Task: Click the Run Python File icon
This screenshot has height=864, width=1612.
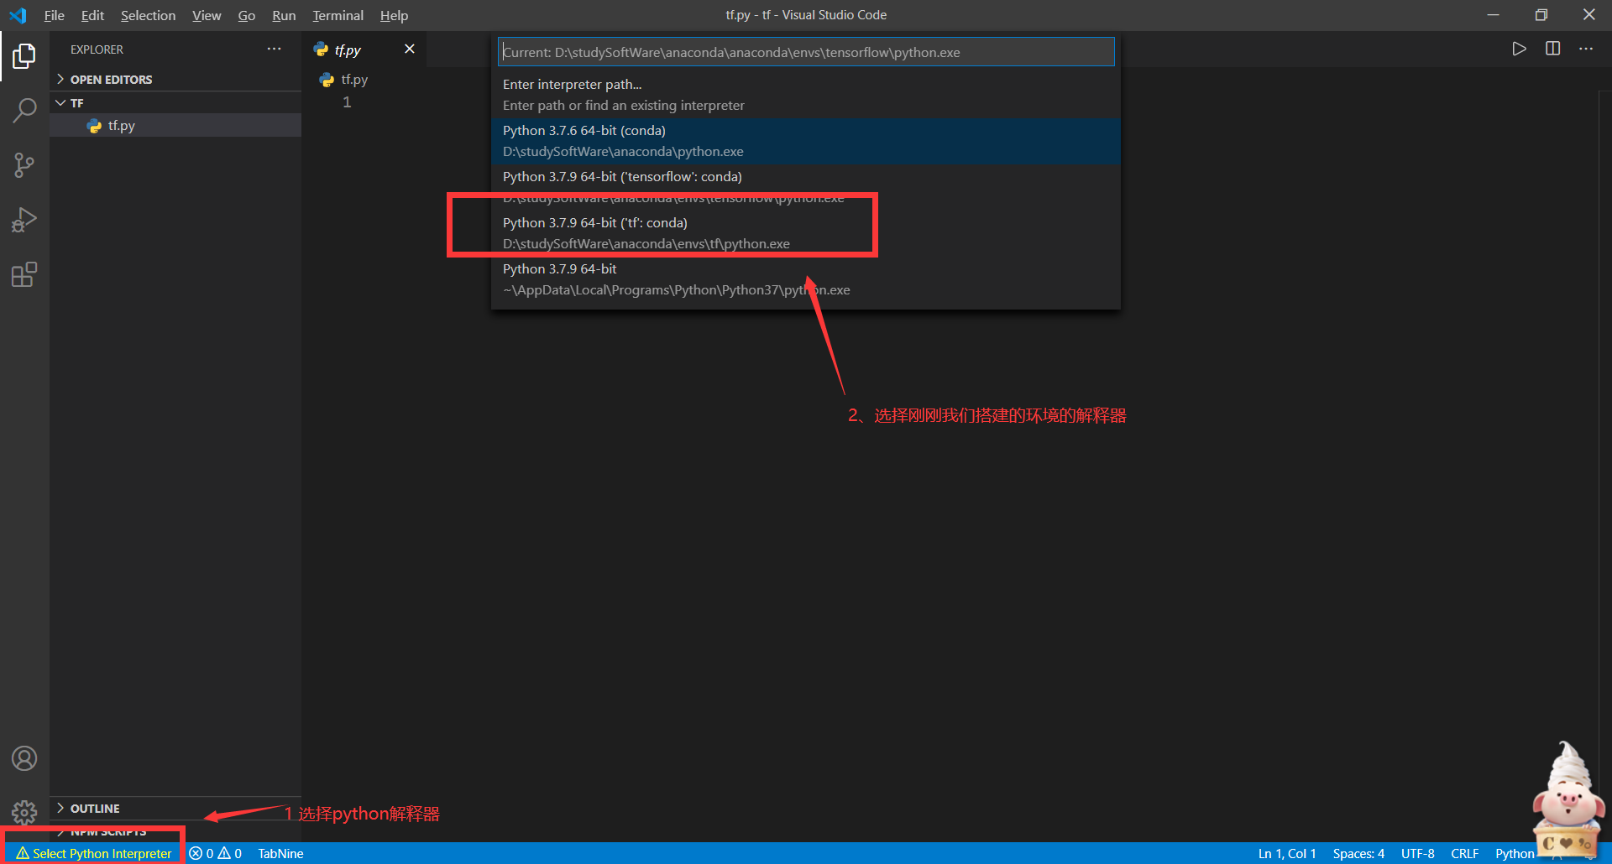Action: [x=1520, y=49]
